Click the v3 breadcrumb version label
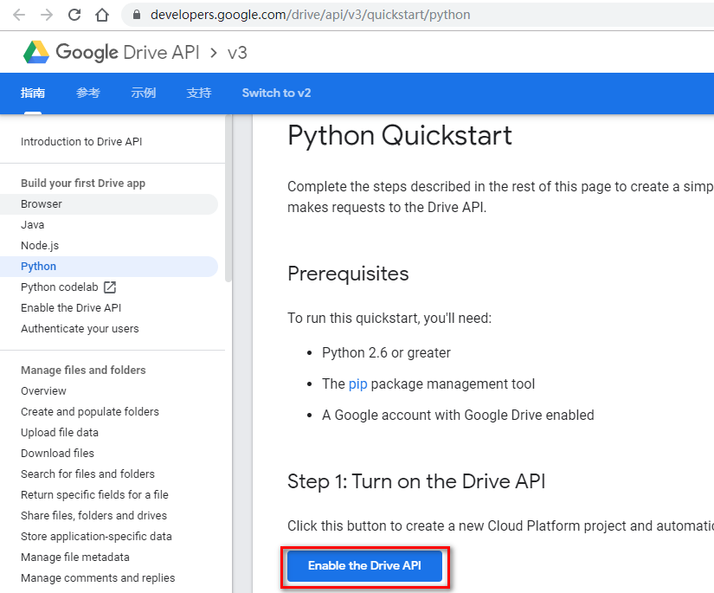Image resolution: width=714 pixels, height=593 pixels. tap(237, 53)
